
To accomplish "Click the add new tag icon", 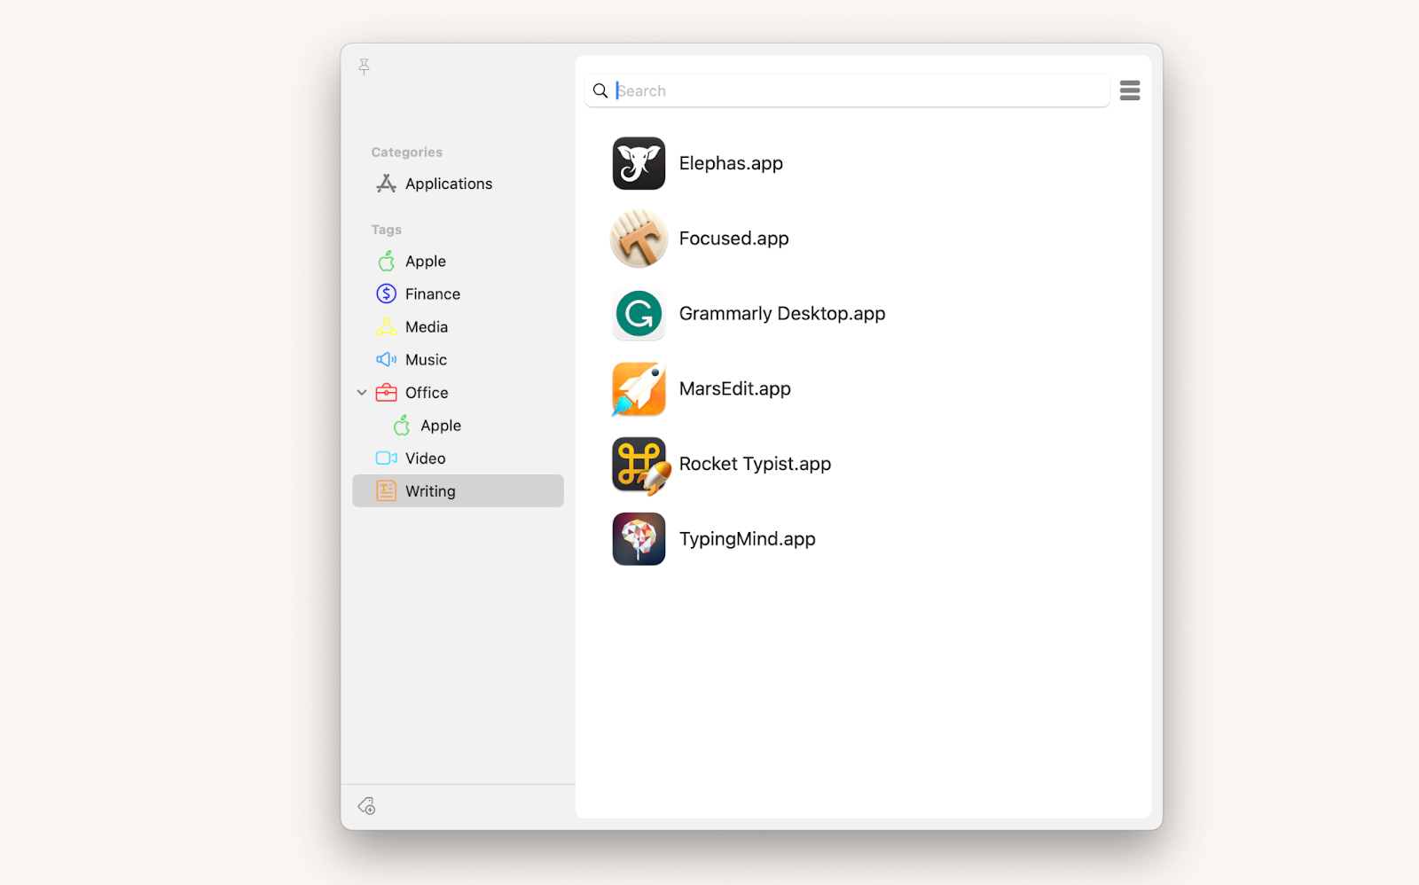I will pos(366,805).
